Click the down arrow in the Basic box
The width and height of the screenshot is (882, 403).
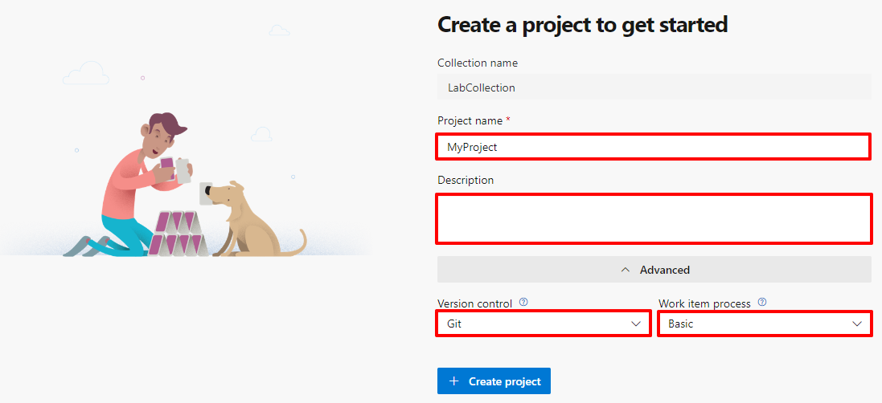click(858, 324)
